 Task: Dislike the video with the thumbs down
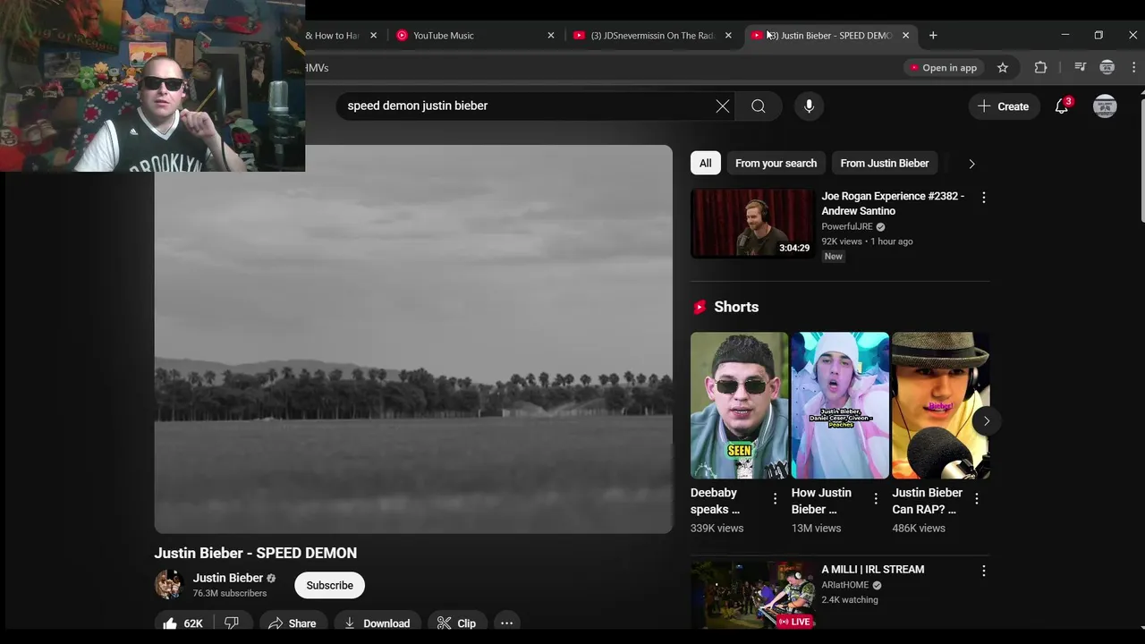pyautogui.click(x=232, y=623)
